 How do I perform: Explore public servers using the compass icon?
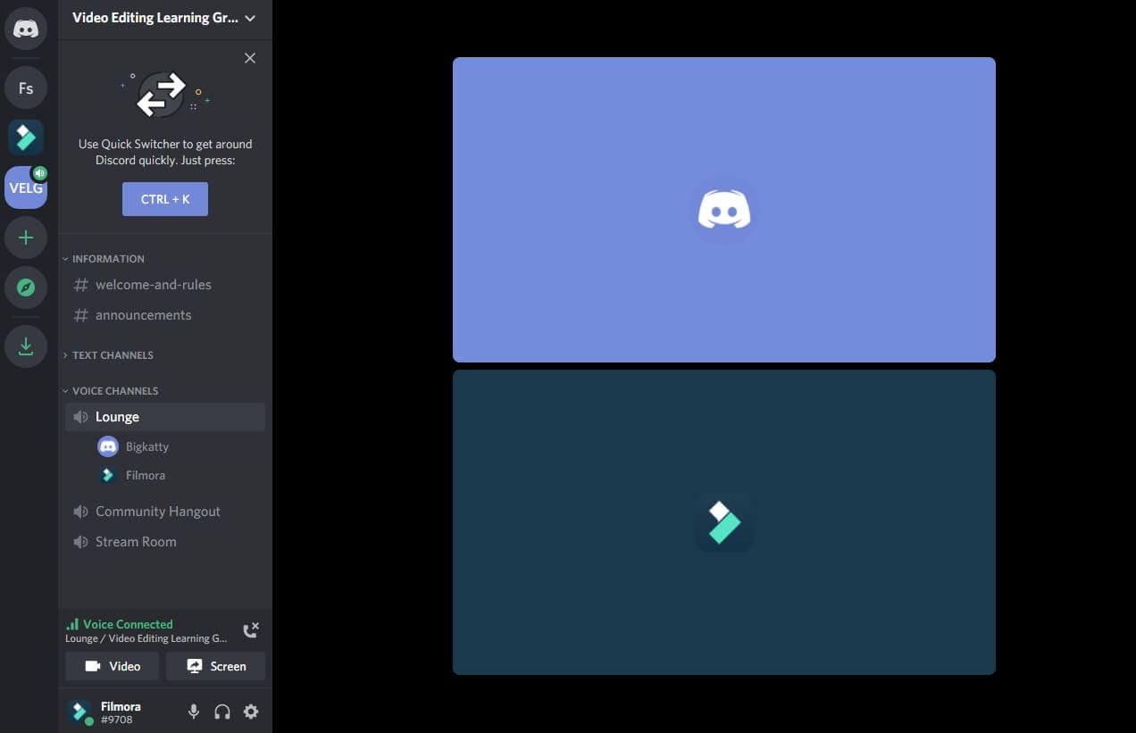tap(26, 287)
